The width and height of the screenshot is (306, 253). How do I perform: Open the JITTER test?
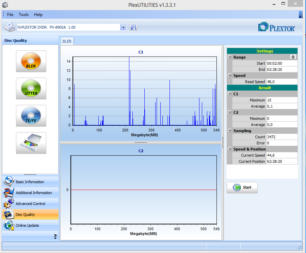click(31, 89)
